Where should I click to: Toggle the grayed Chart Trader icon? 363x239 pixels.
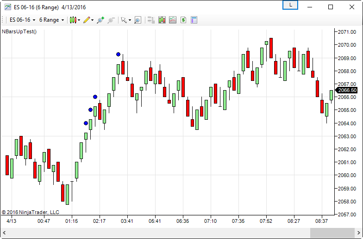tap(151, 20)
